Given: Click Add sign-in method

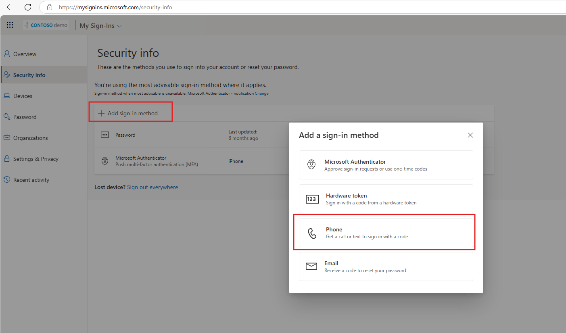Looking at the screenshot, I should pyautogui.click(x=128, y=113).
